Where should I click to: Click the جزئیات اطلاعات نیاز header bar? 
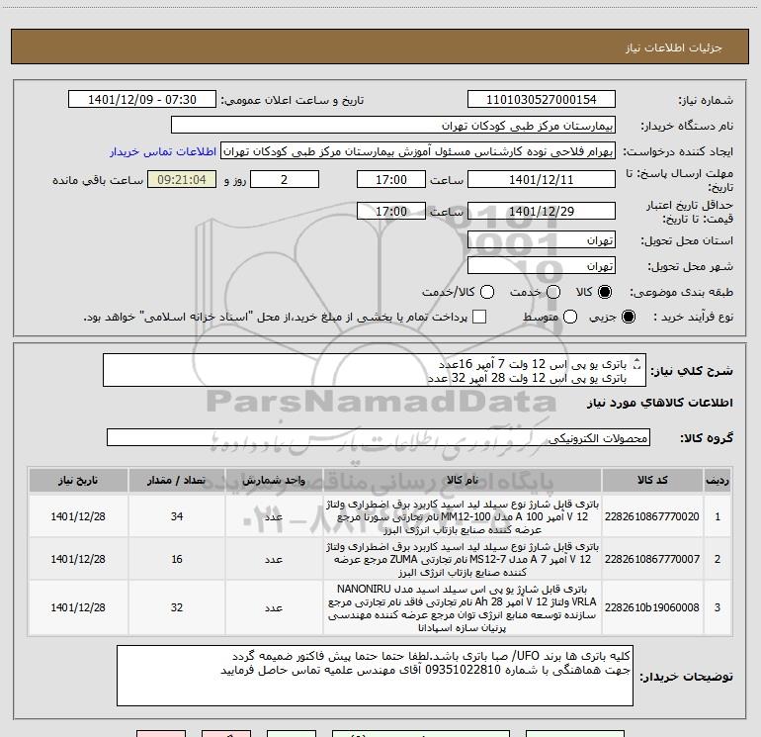coord(380,46)
